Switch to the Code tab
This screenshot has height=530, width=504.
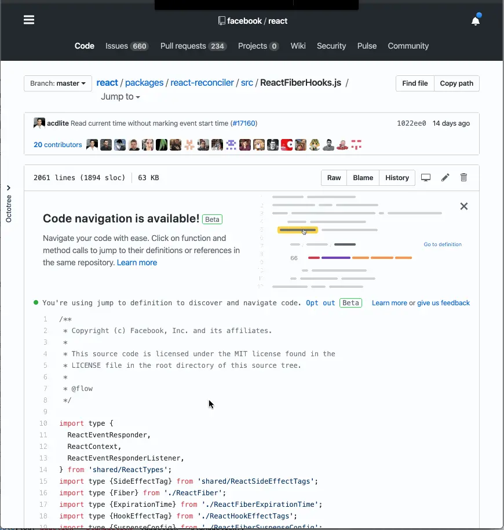[85, 46]
